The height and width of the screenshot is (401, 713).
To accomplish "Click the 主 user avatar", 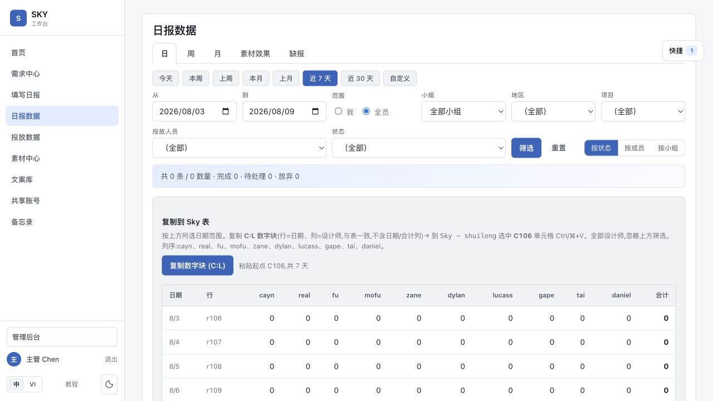I will pos(14,359).
